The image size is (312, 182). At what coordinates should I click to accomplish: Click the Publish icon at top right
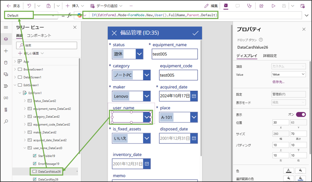coord(303,6)
